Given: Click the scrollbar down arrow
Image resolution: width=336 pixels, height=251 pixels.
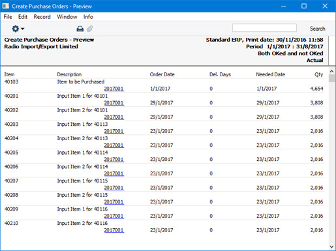Looking at the screenshot, I should coord(331,246).
